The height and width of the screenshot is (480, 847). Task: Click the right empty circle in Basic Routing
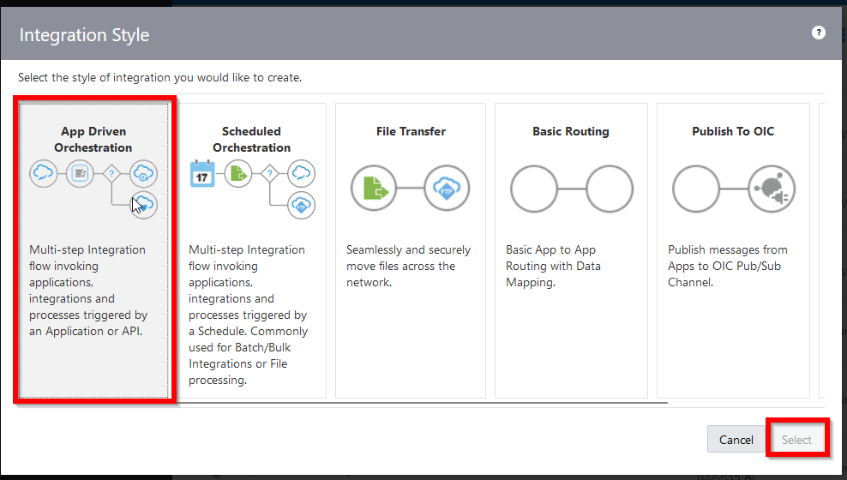click(x=610, y=189)
